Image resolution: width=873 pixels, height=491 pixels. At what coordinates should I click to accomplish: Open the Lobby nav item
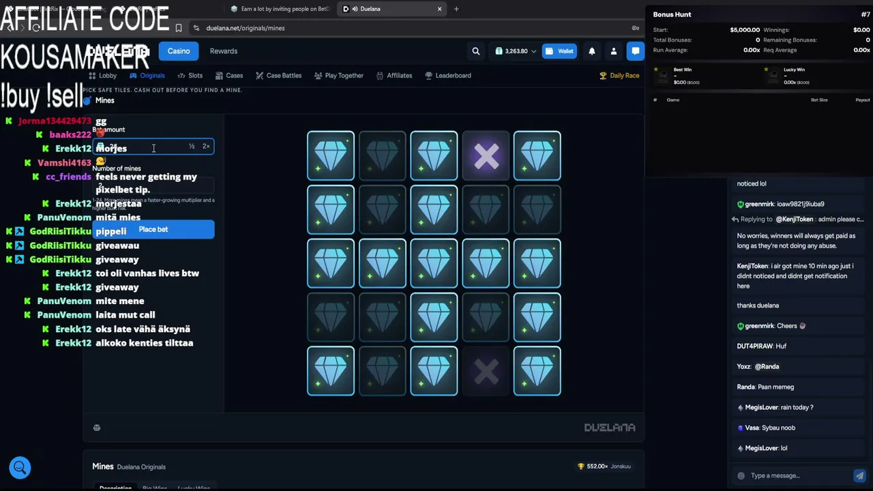pos(103,76)
